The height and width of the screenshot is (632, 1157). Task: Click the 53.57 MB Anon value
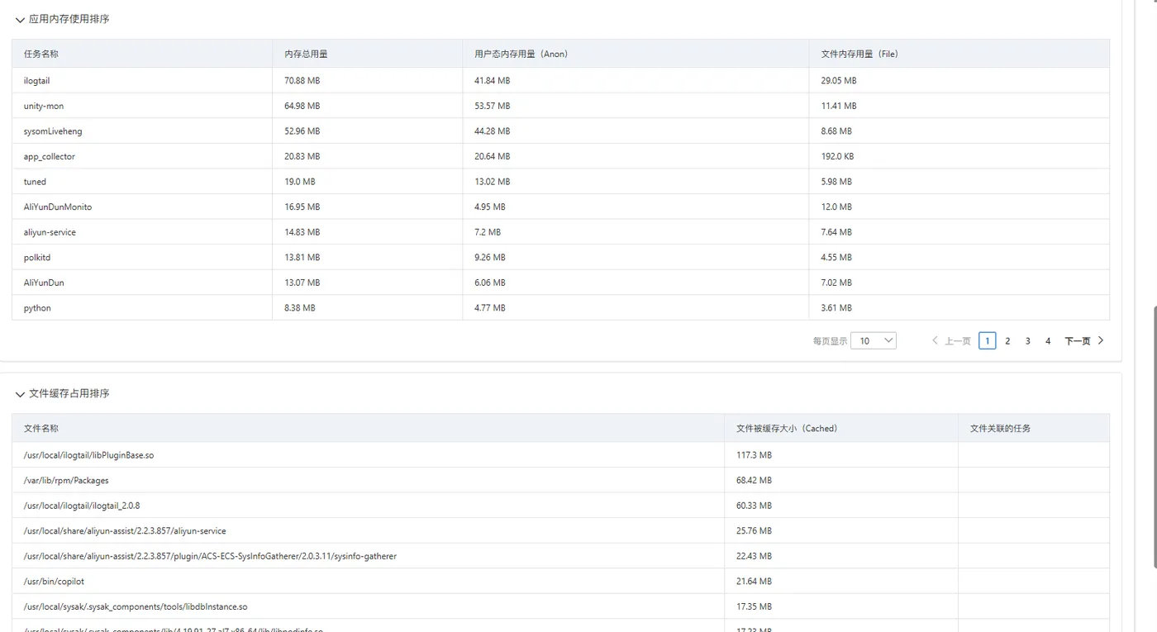click(492, 106)
